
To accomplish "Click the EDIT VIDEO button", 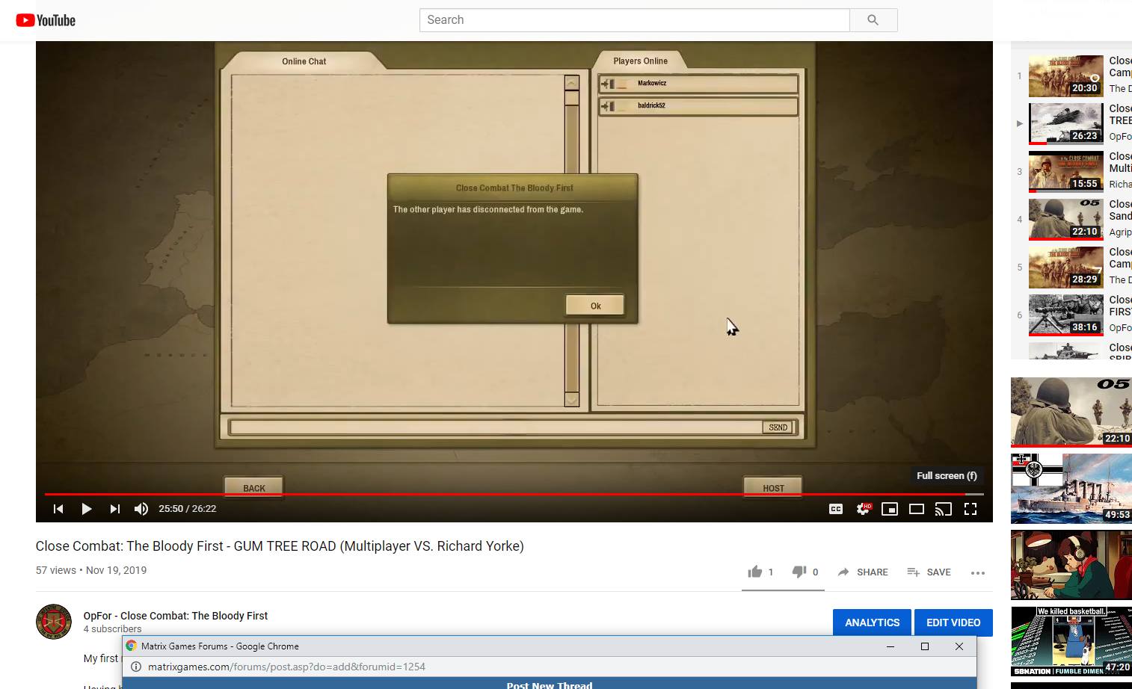I will click(953, 622).
